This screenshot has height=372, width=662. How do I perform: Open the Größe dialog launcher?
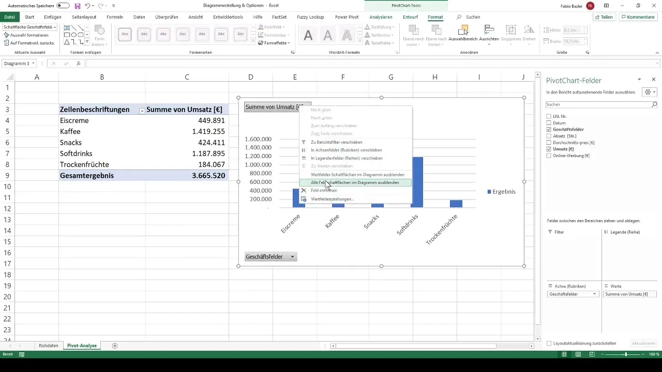588,53
